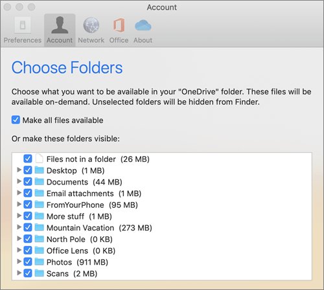Viewport: 324px width, 290px height.
Task: Click the Email attachments folder icon
Action: click(x=39, y=193)
